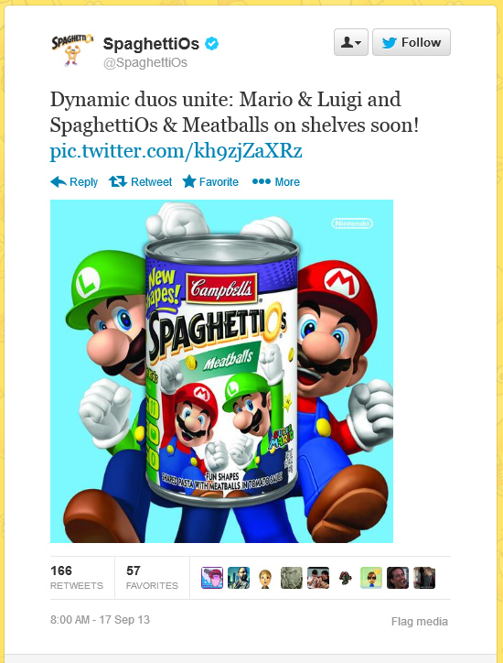Image resolution: width=503 pixels, height=663 pixels.
Task: Open the tweet timestamp 8:00 AM link
Action: (100, 620)
